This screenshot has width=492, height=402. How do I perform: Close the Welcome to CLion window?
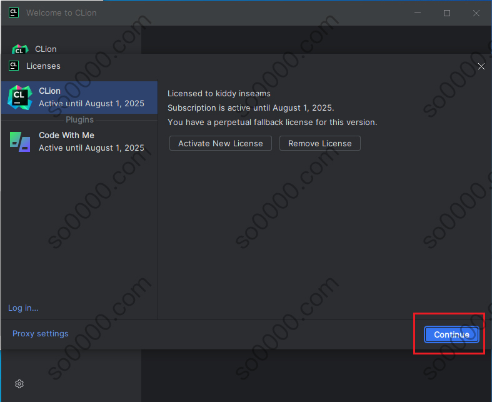point(476,13)
